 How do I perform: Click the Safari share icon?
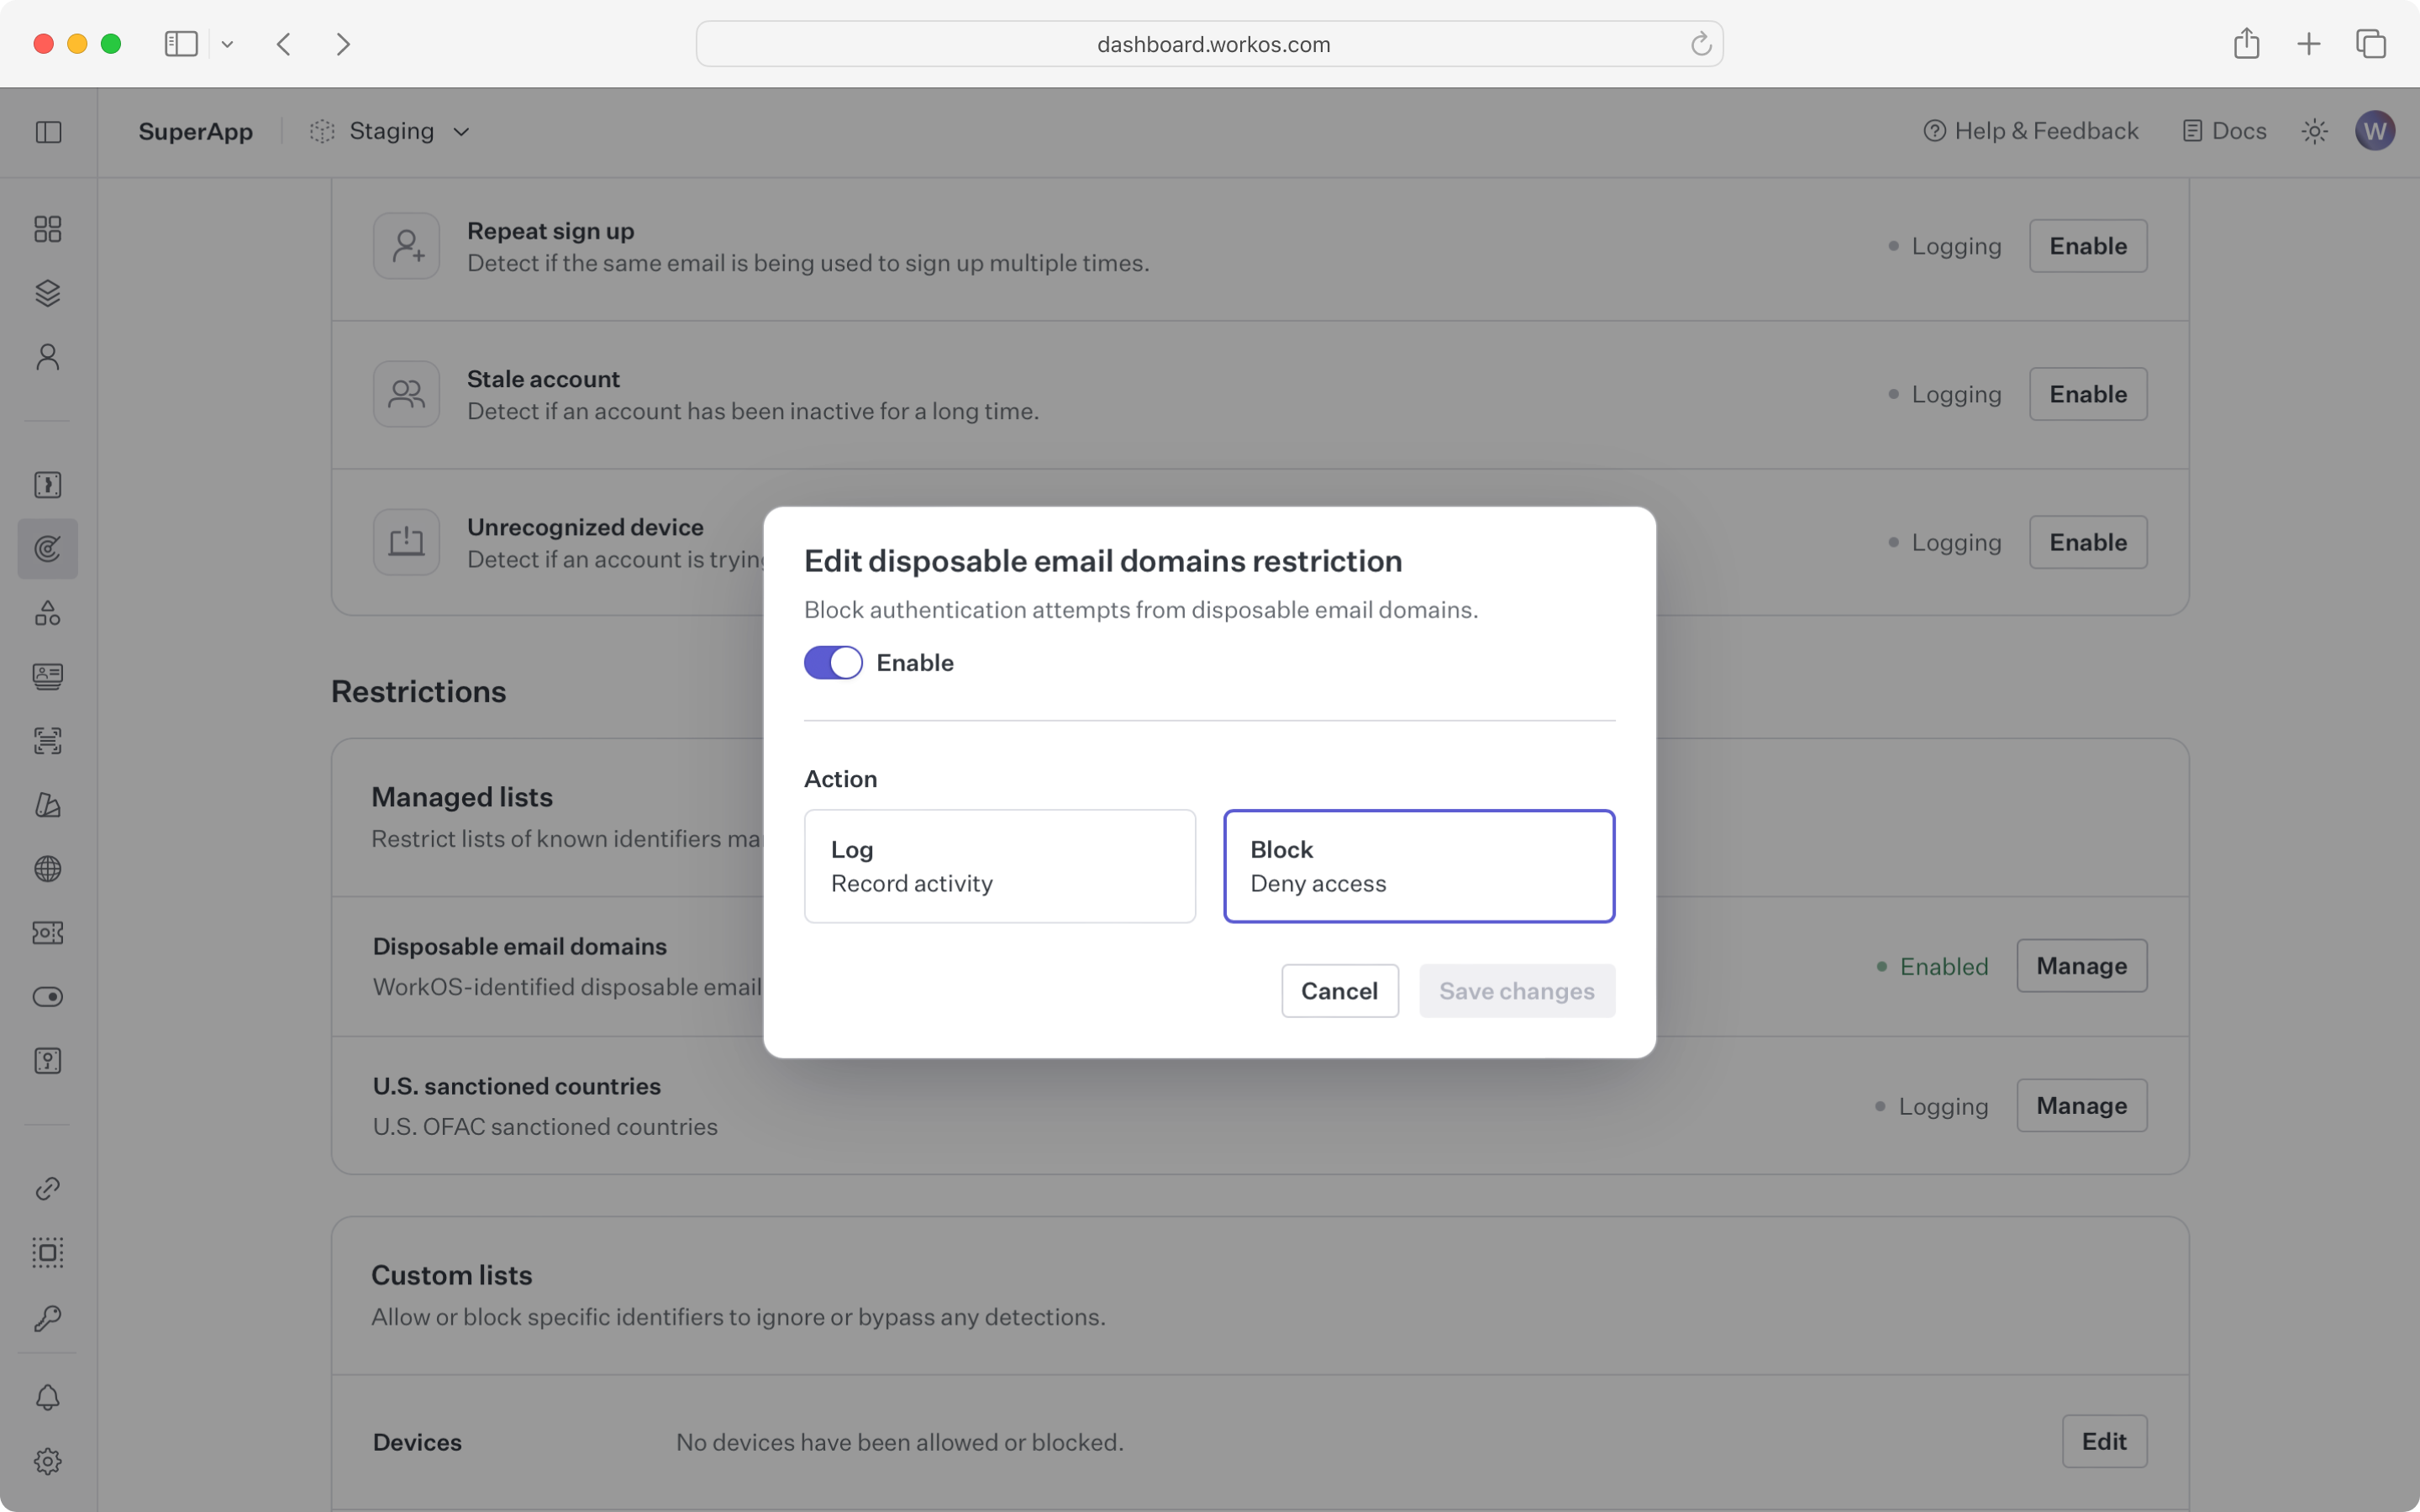click(x=2246, y=44)
